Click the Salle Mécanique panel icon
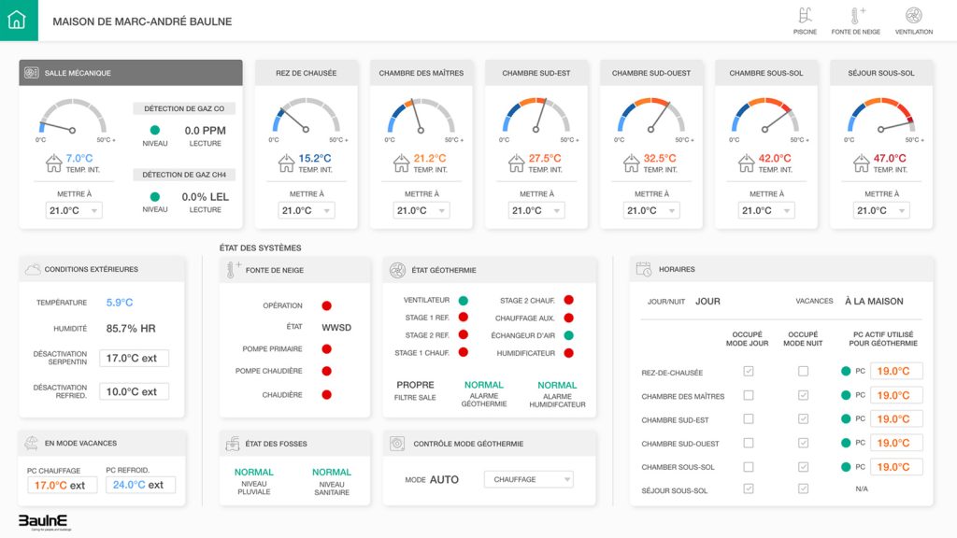 (x=31, y=73)
